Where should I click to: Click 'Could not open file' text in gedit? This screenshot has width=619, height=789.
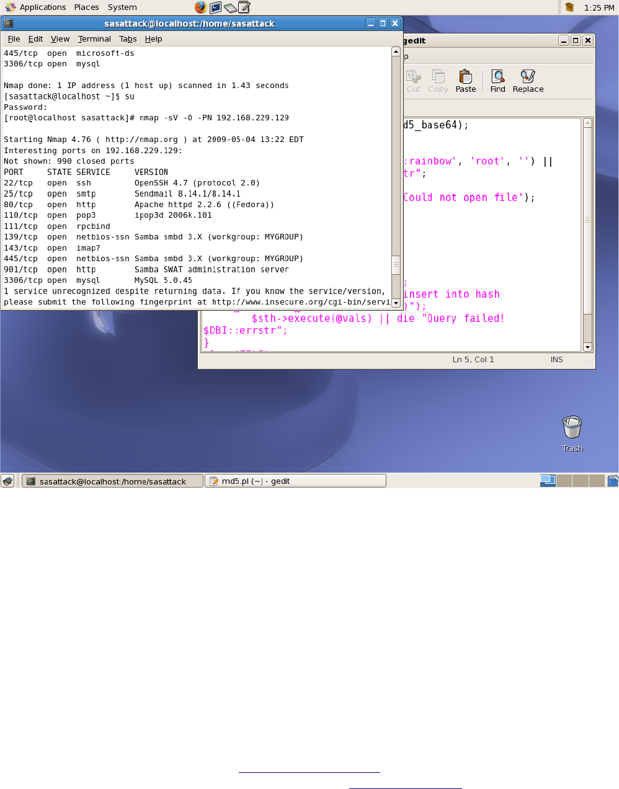[461, 197]
